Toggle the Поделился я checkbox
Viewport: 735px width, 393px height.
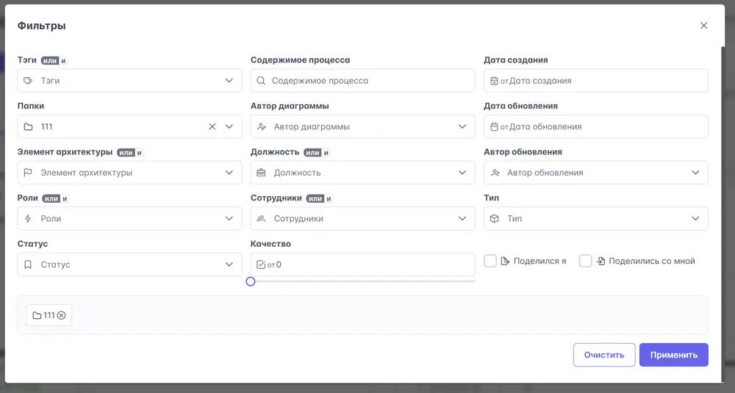(x=490, y=261)
